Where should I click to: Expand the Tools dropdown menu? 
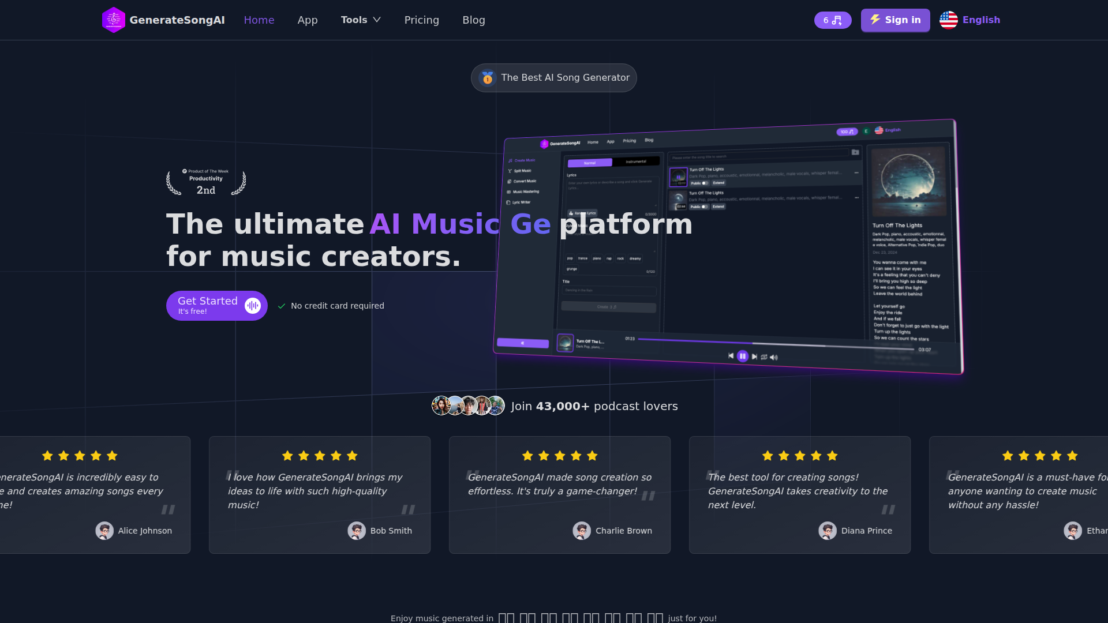[x=354, y=20]
